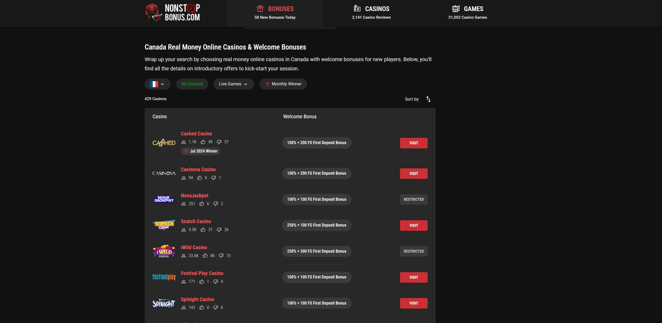The width and height of the screenshot is (662, 323).
Task: Visit Spinight Casino
Action: pyautogui.click(x=414, y=303)
